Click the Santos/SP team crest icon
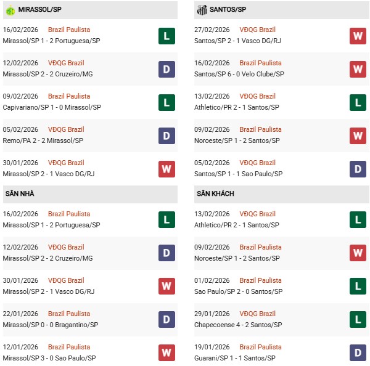 202,10
